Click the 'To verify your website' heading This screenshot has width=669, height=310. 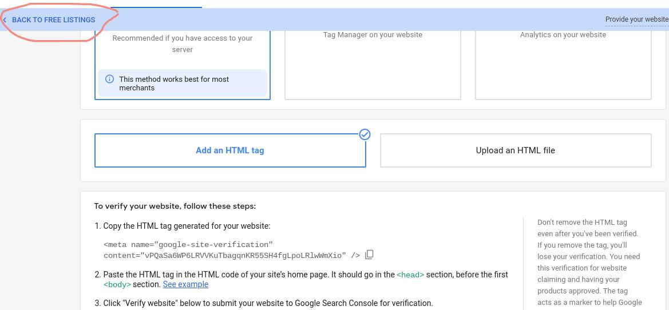tap(175, 206)
